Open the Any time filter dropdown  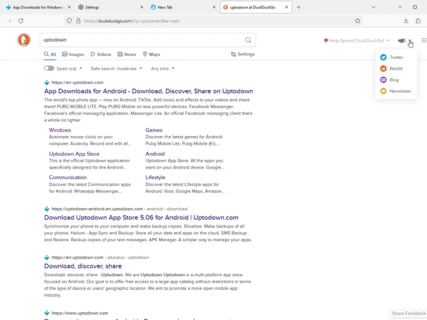(163, 69)
